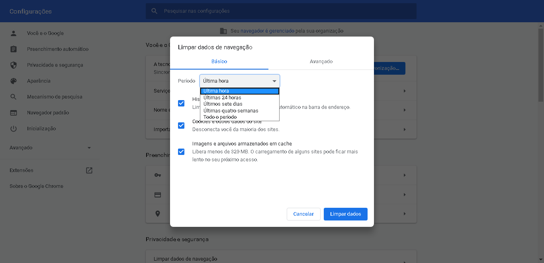The width and height of the screenshot is (544, 263).
Task: Click the palette icon for Aparência
Action: 14,81
